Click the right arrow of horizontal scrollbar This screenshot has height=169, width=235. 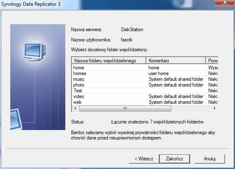(215, 108)
